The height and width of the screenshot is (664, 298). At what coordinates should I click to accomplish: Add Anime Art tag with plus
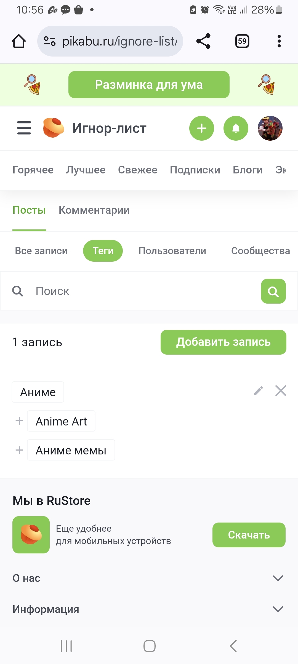tap(19, 421)
